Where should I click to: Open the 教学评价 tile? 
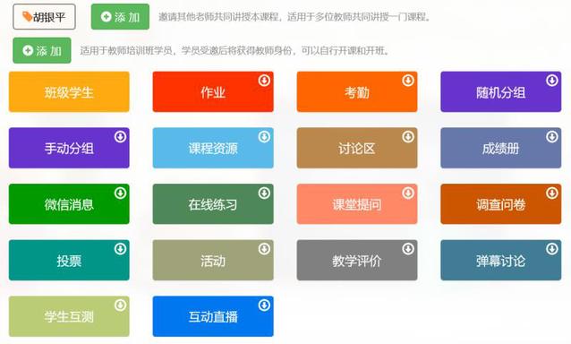pyautogui.click(x=357, y=260)
